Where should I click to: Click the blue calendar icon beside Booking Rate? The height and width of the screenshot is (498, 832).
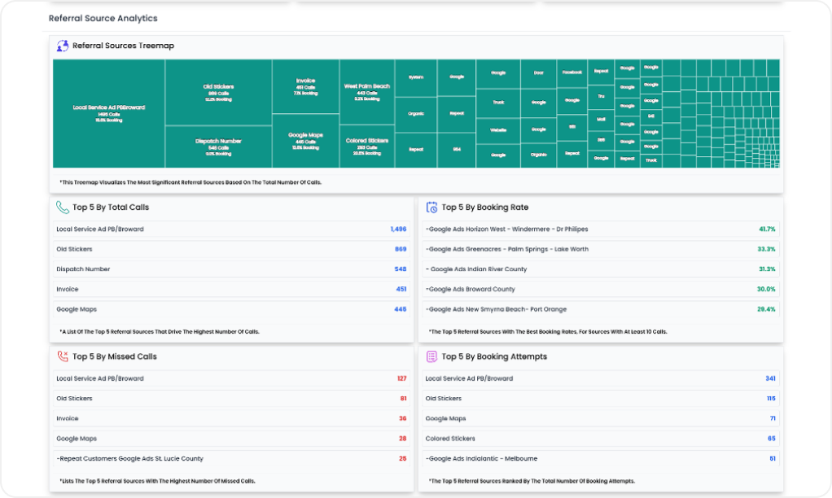[431, 207]
